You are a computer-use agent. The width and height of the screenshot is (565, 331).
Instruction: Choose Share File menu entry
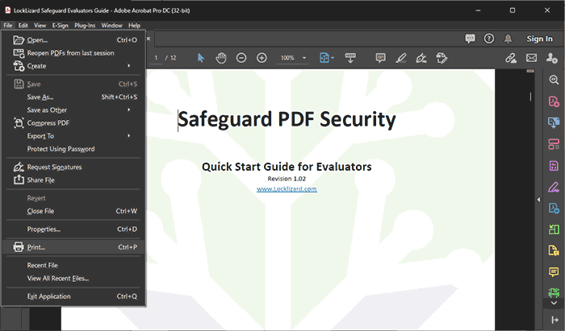point(74,180)
